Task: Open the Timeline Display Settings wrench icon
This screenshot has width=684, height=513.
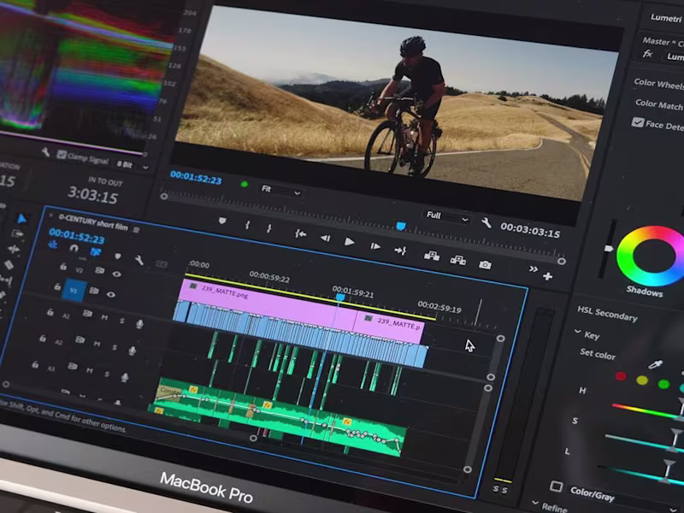Action: point(139,259)
